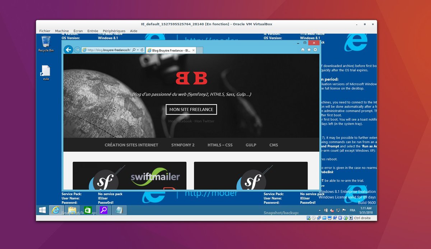Screen dimensions: 431x249
Task: Open the IE Home page icon
Action: pyautogui.click(x=303, y=50)
